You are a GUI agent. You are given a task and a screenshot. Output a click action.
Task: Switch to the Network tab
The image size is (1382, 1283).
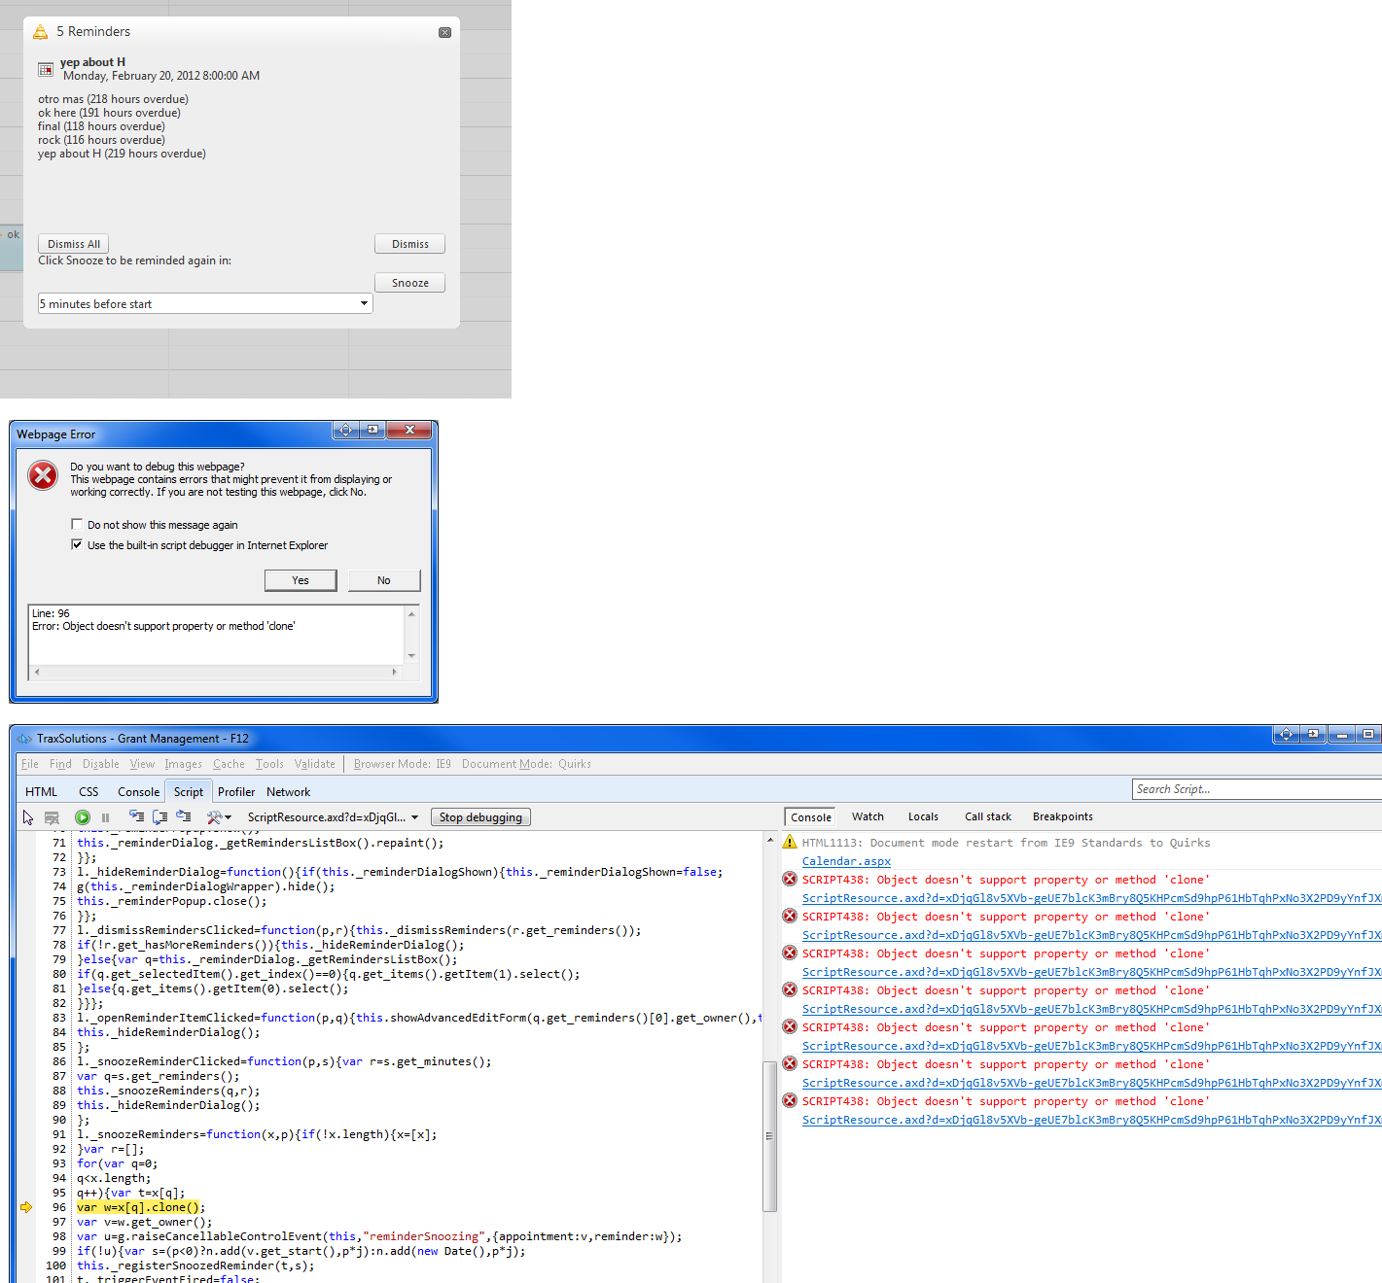click(288, 792)
